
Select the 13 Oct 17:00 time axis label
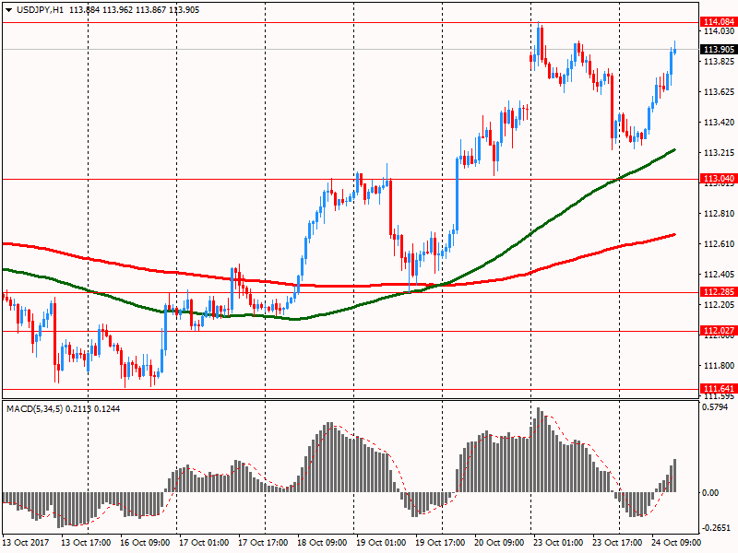pos(86,543)
